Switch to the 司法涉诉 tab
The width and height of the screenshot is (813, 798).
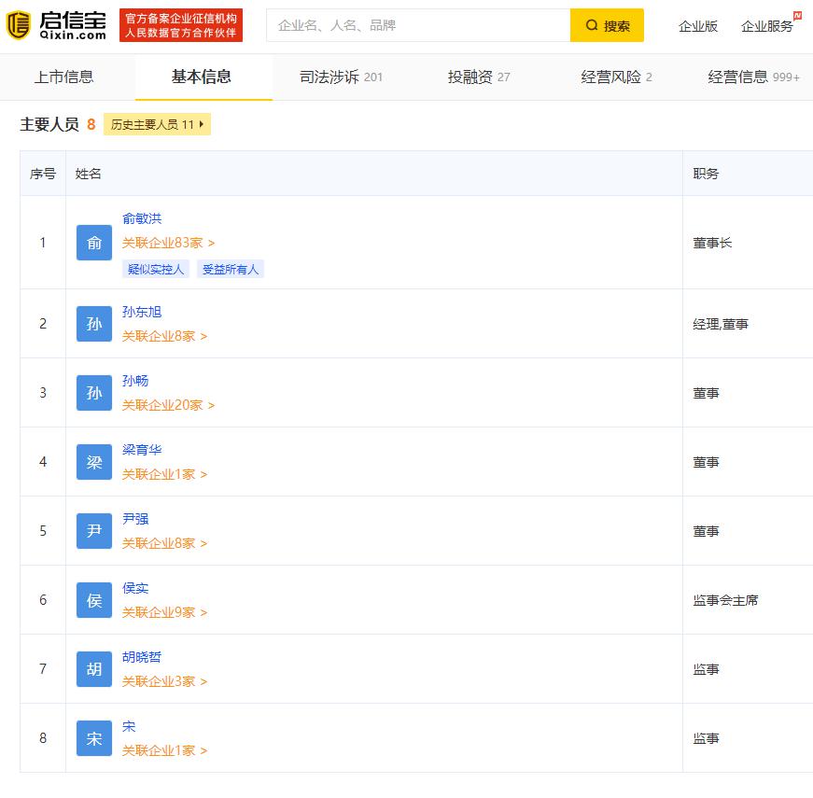click(x=341, y=77)
